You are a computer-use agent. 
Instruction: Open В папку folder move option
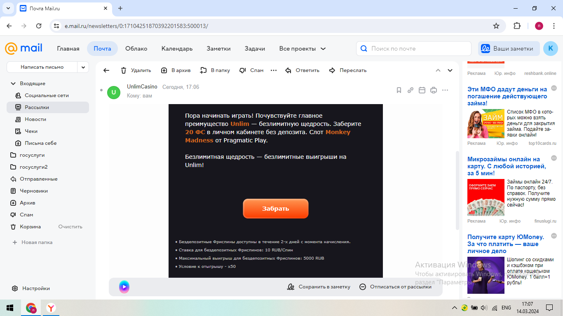(215, 70)
